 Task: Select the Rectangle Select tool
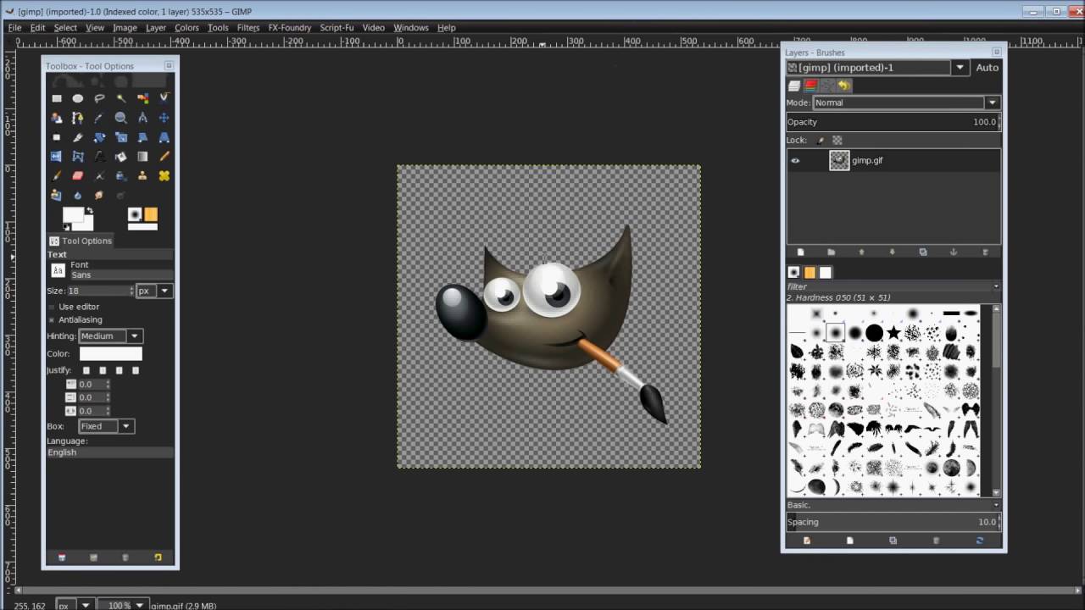click(57, 98)
